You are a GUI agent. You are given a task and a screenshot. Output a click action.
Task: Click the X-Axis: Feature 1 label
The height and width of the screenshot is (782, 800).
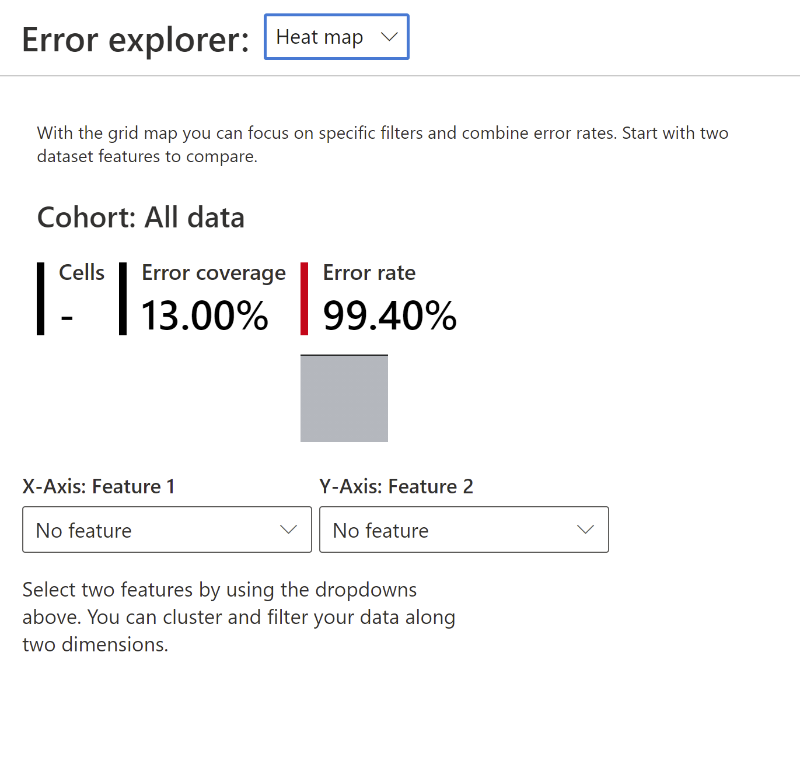coord(99,486)
